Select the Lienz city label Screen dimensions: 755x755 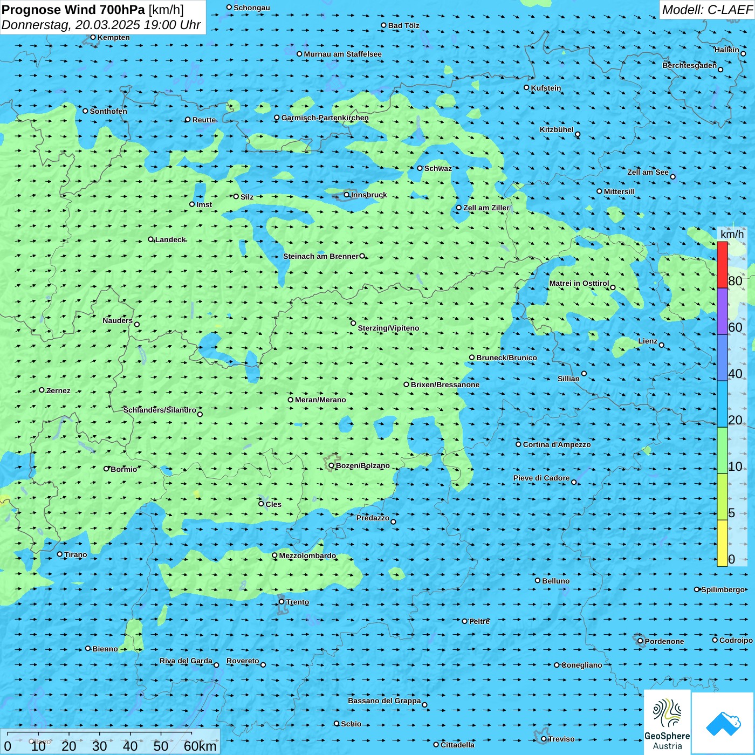coord(648,341)
